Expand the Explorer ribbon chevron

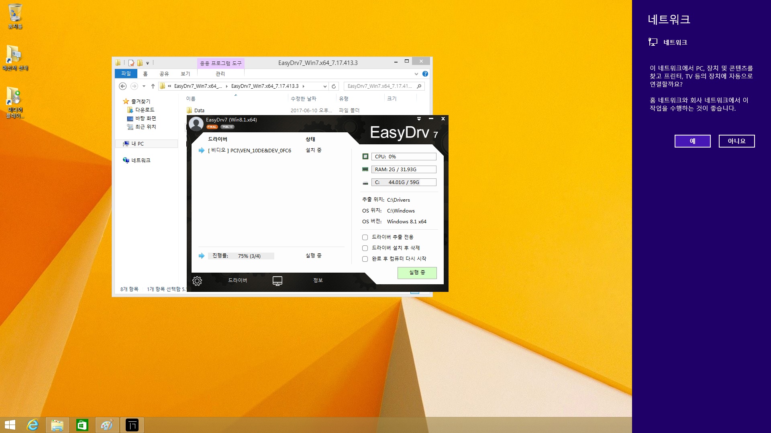coord(416,74)
